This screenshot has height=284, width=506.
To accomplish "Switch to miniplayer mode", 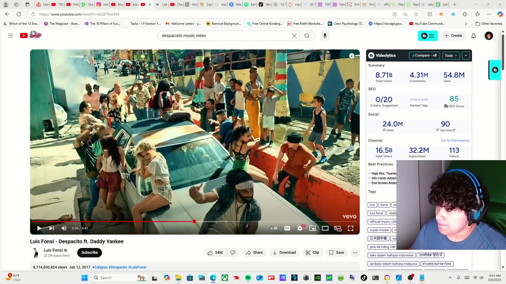I will click(x=312, y=228).
